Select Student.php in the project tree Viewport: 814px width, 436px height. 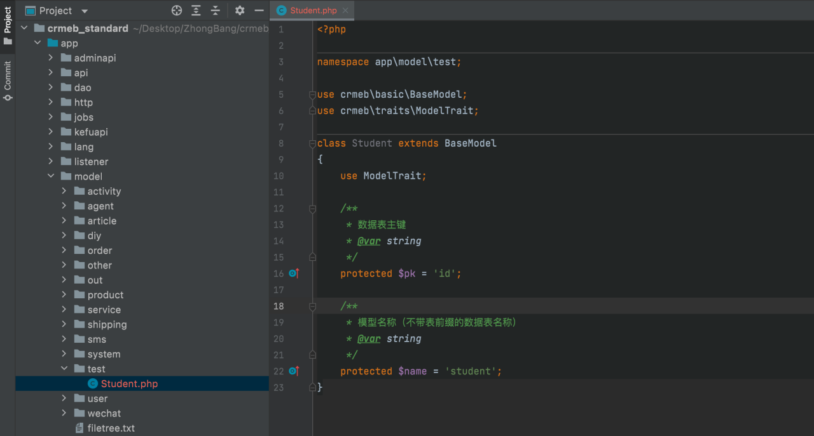[x=129, y=384]
